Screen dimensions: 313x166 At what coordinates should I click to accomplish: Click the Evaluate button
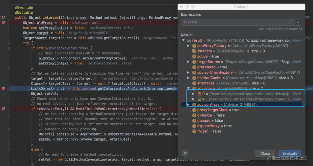(x=290, y=153)
